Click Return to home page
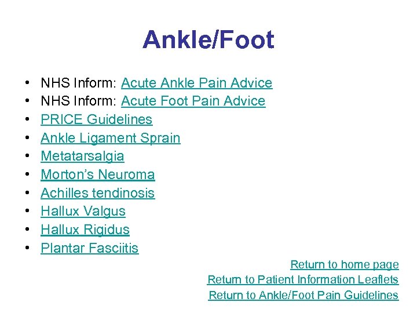Viewport: 417px width, 313px height. [x=344, y=264]
